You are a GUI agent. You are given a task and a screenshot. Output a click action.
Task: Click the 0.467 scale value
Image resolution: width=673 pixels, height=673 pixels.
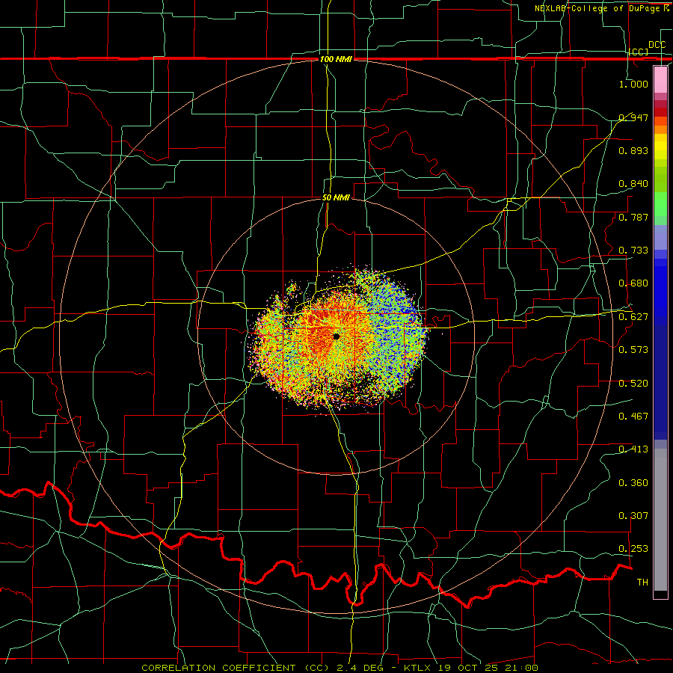point(633,417)
